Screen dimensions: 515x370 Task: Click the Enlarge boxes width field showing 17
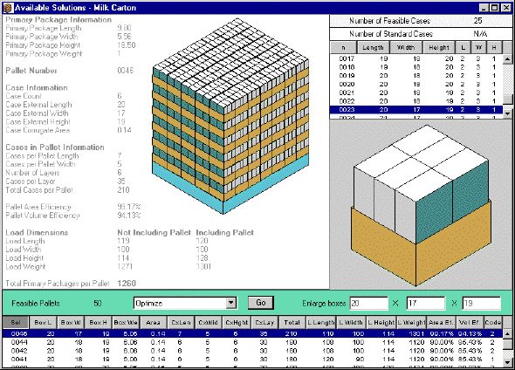pos(426,303)
